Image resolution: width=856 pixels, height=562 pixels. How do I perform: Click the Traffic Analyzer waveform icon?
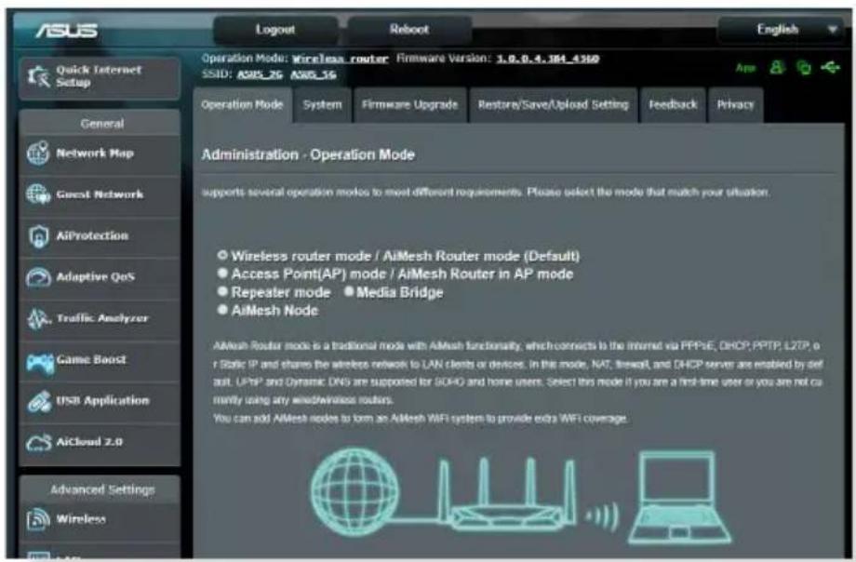click(x=38, y=318)
